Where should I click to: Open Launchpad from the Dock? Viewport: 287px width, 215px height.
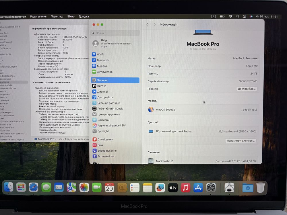click(x=21, y=187)
